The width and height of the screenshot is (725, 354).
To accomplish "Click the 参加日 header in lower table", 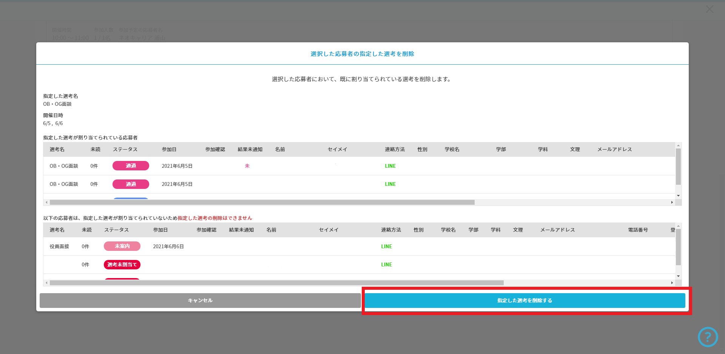I will click(x=160, y=230).
